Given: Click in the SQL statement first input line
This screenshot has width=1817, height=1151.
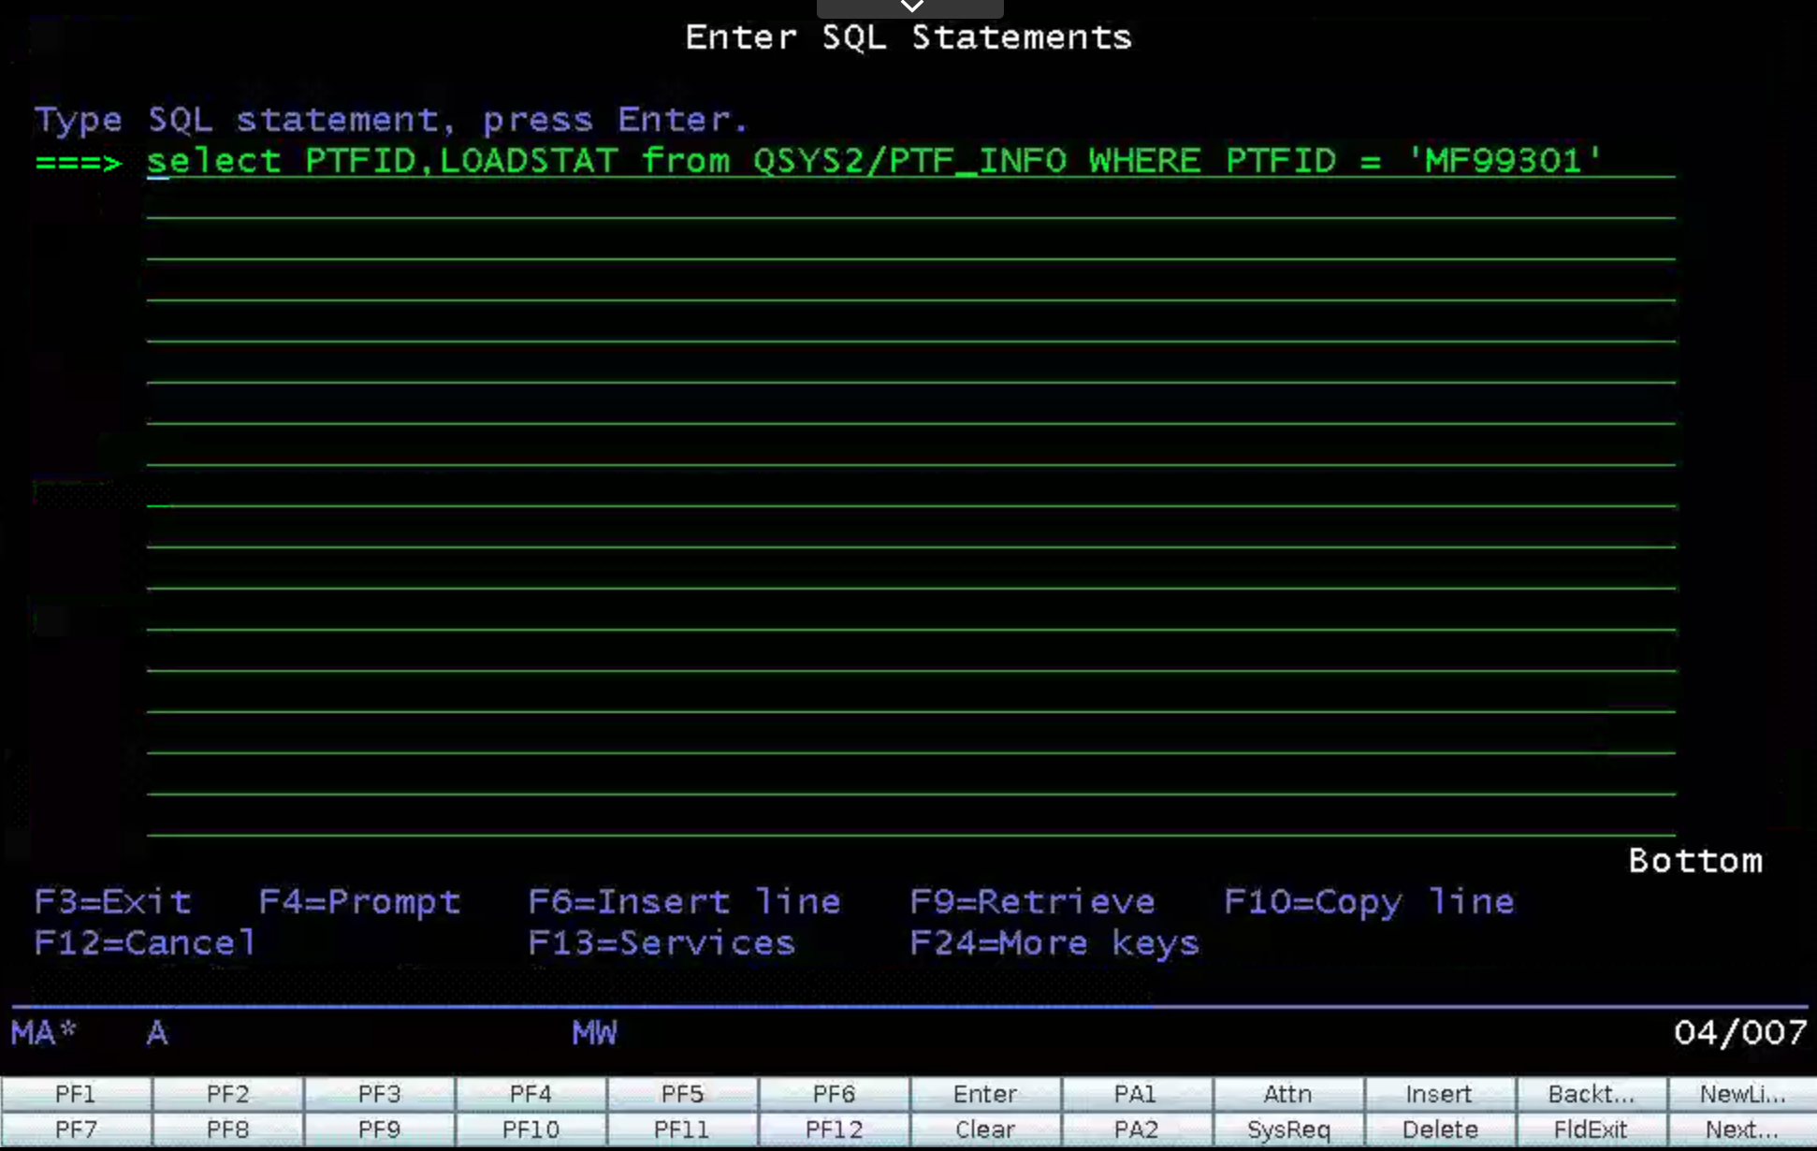Looking at the screenshot, I should coord(874,161).
